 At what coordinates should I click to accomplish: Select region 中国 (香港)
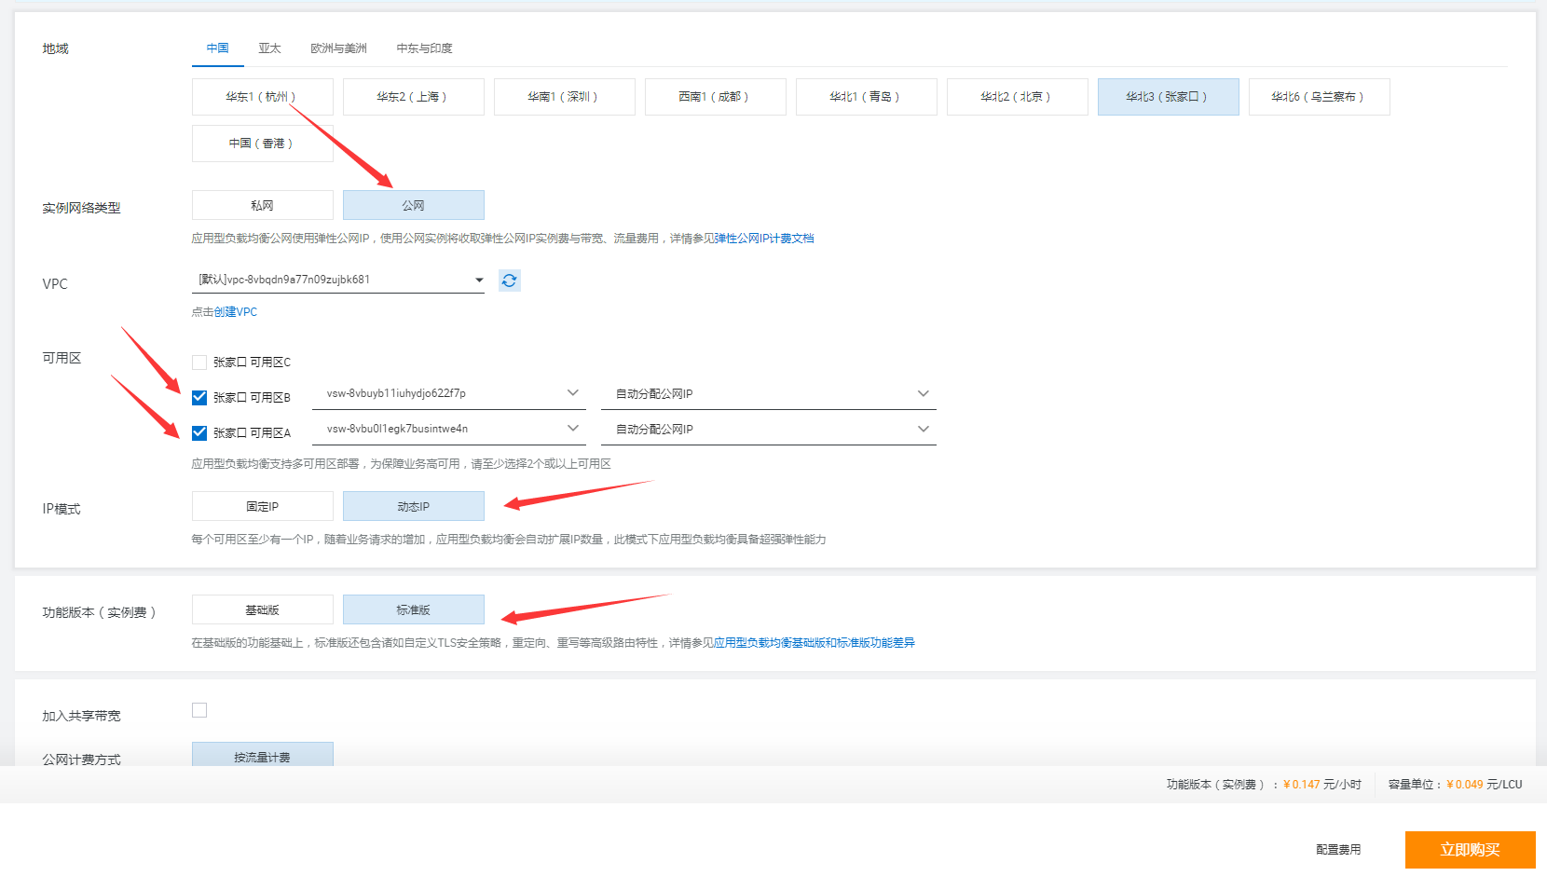(x=263, y=144)
